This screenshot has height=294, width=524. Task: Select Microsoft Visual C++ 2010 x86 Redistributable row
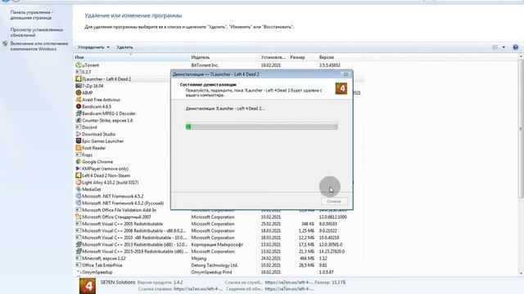[x=219, y=238]
